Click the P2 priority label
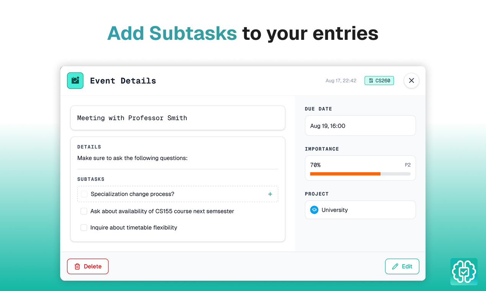Image resolution: width=486 pixels, height=291 pixels. pos(408,165)
